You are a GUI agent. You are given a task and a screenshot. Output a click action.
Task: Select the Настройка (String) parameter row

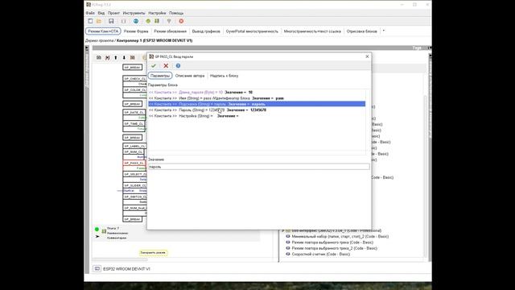point(257,116)
